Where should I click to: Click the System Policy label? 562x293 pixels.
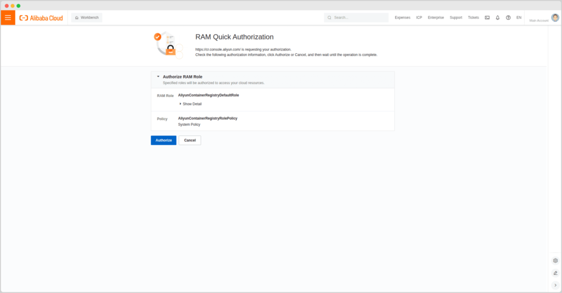[189, 125]
